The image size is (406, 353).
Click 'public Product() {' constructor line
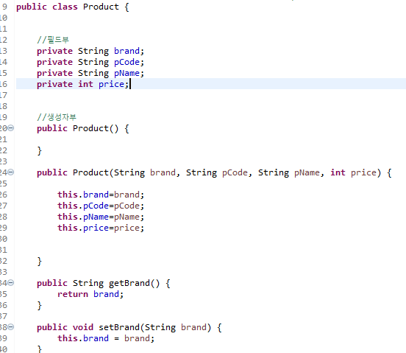82,129
